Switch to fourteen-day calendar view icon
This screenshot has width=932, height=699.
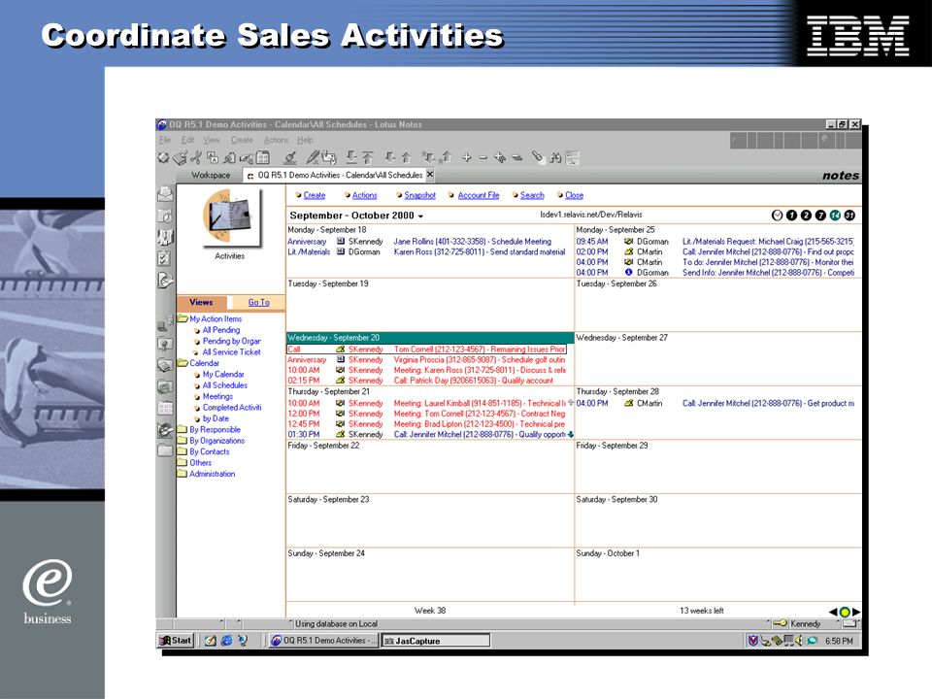tap(835, 216)
